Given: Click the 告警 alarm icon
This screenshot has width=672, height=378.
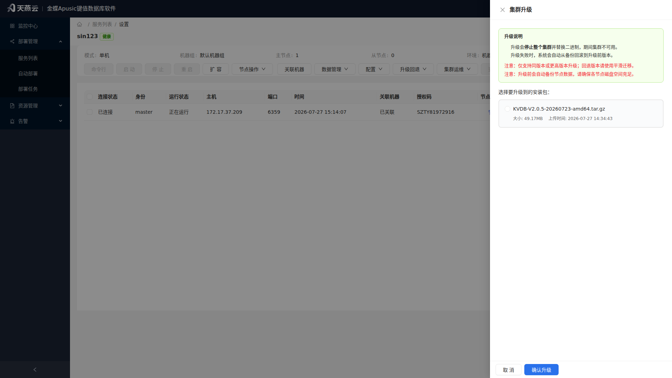Looking at the screenshot, I should (12, 121).
